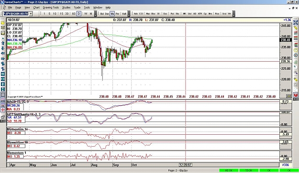Screen dimensions: 299x173
Task: Toggle the Ma moving average study
Action: [112, 14]
